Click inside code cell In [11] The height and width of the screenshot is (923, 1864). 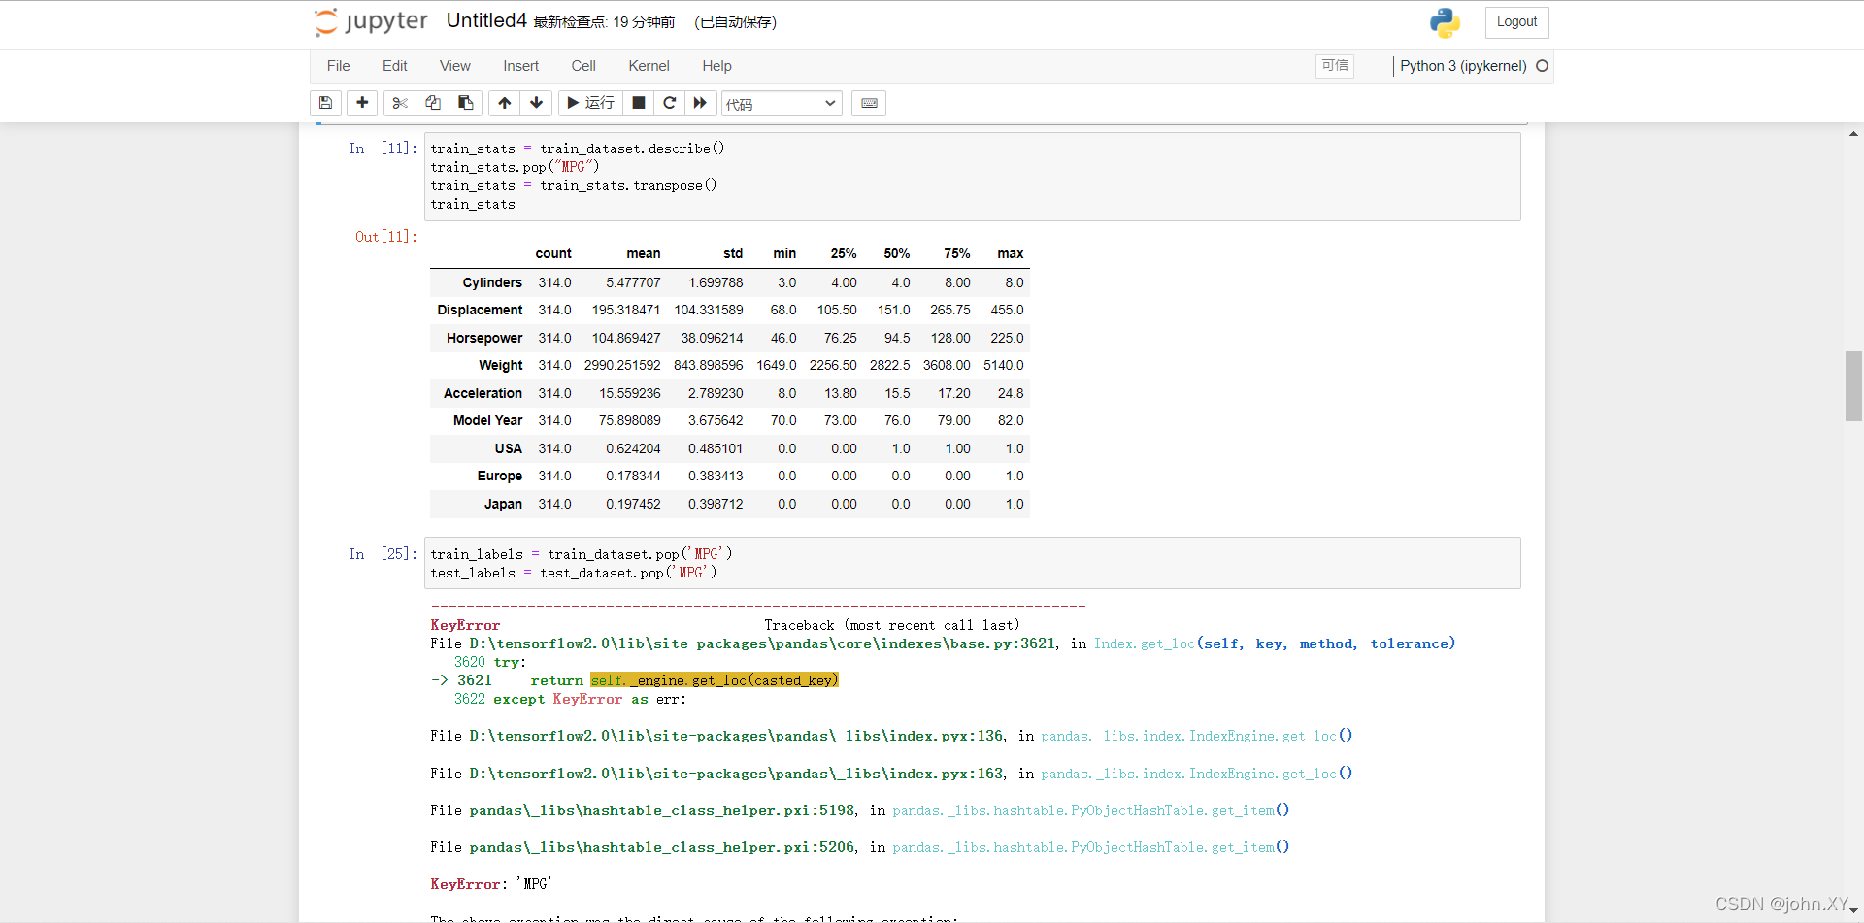click(x=973, y=177)
